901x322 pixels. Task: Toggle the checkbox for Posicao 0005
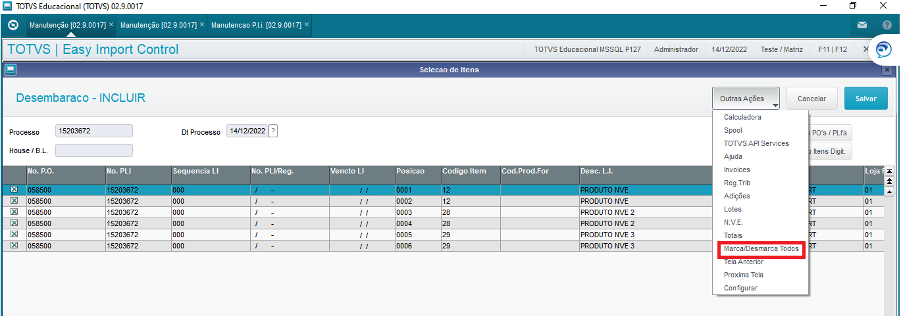pyautogui.click(x=14, y=235)
